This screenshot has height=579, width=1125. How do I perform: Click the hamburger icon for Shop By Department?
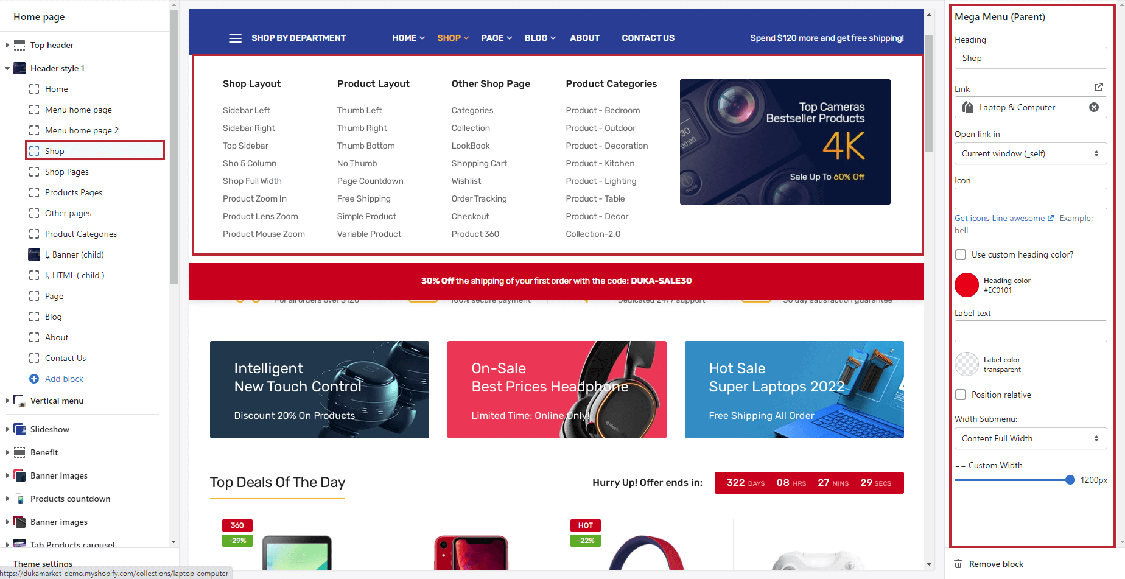click(235, 38)
